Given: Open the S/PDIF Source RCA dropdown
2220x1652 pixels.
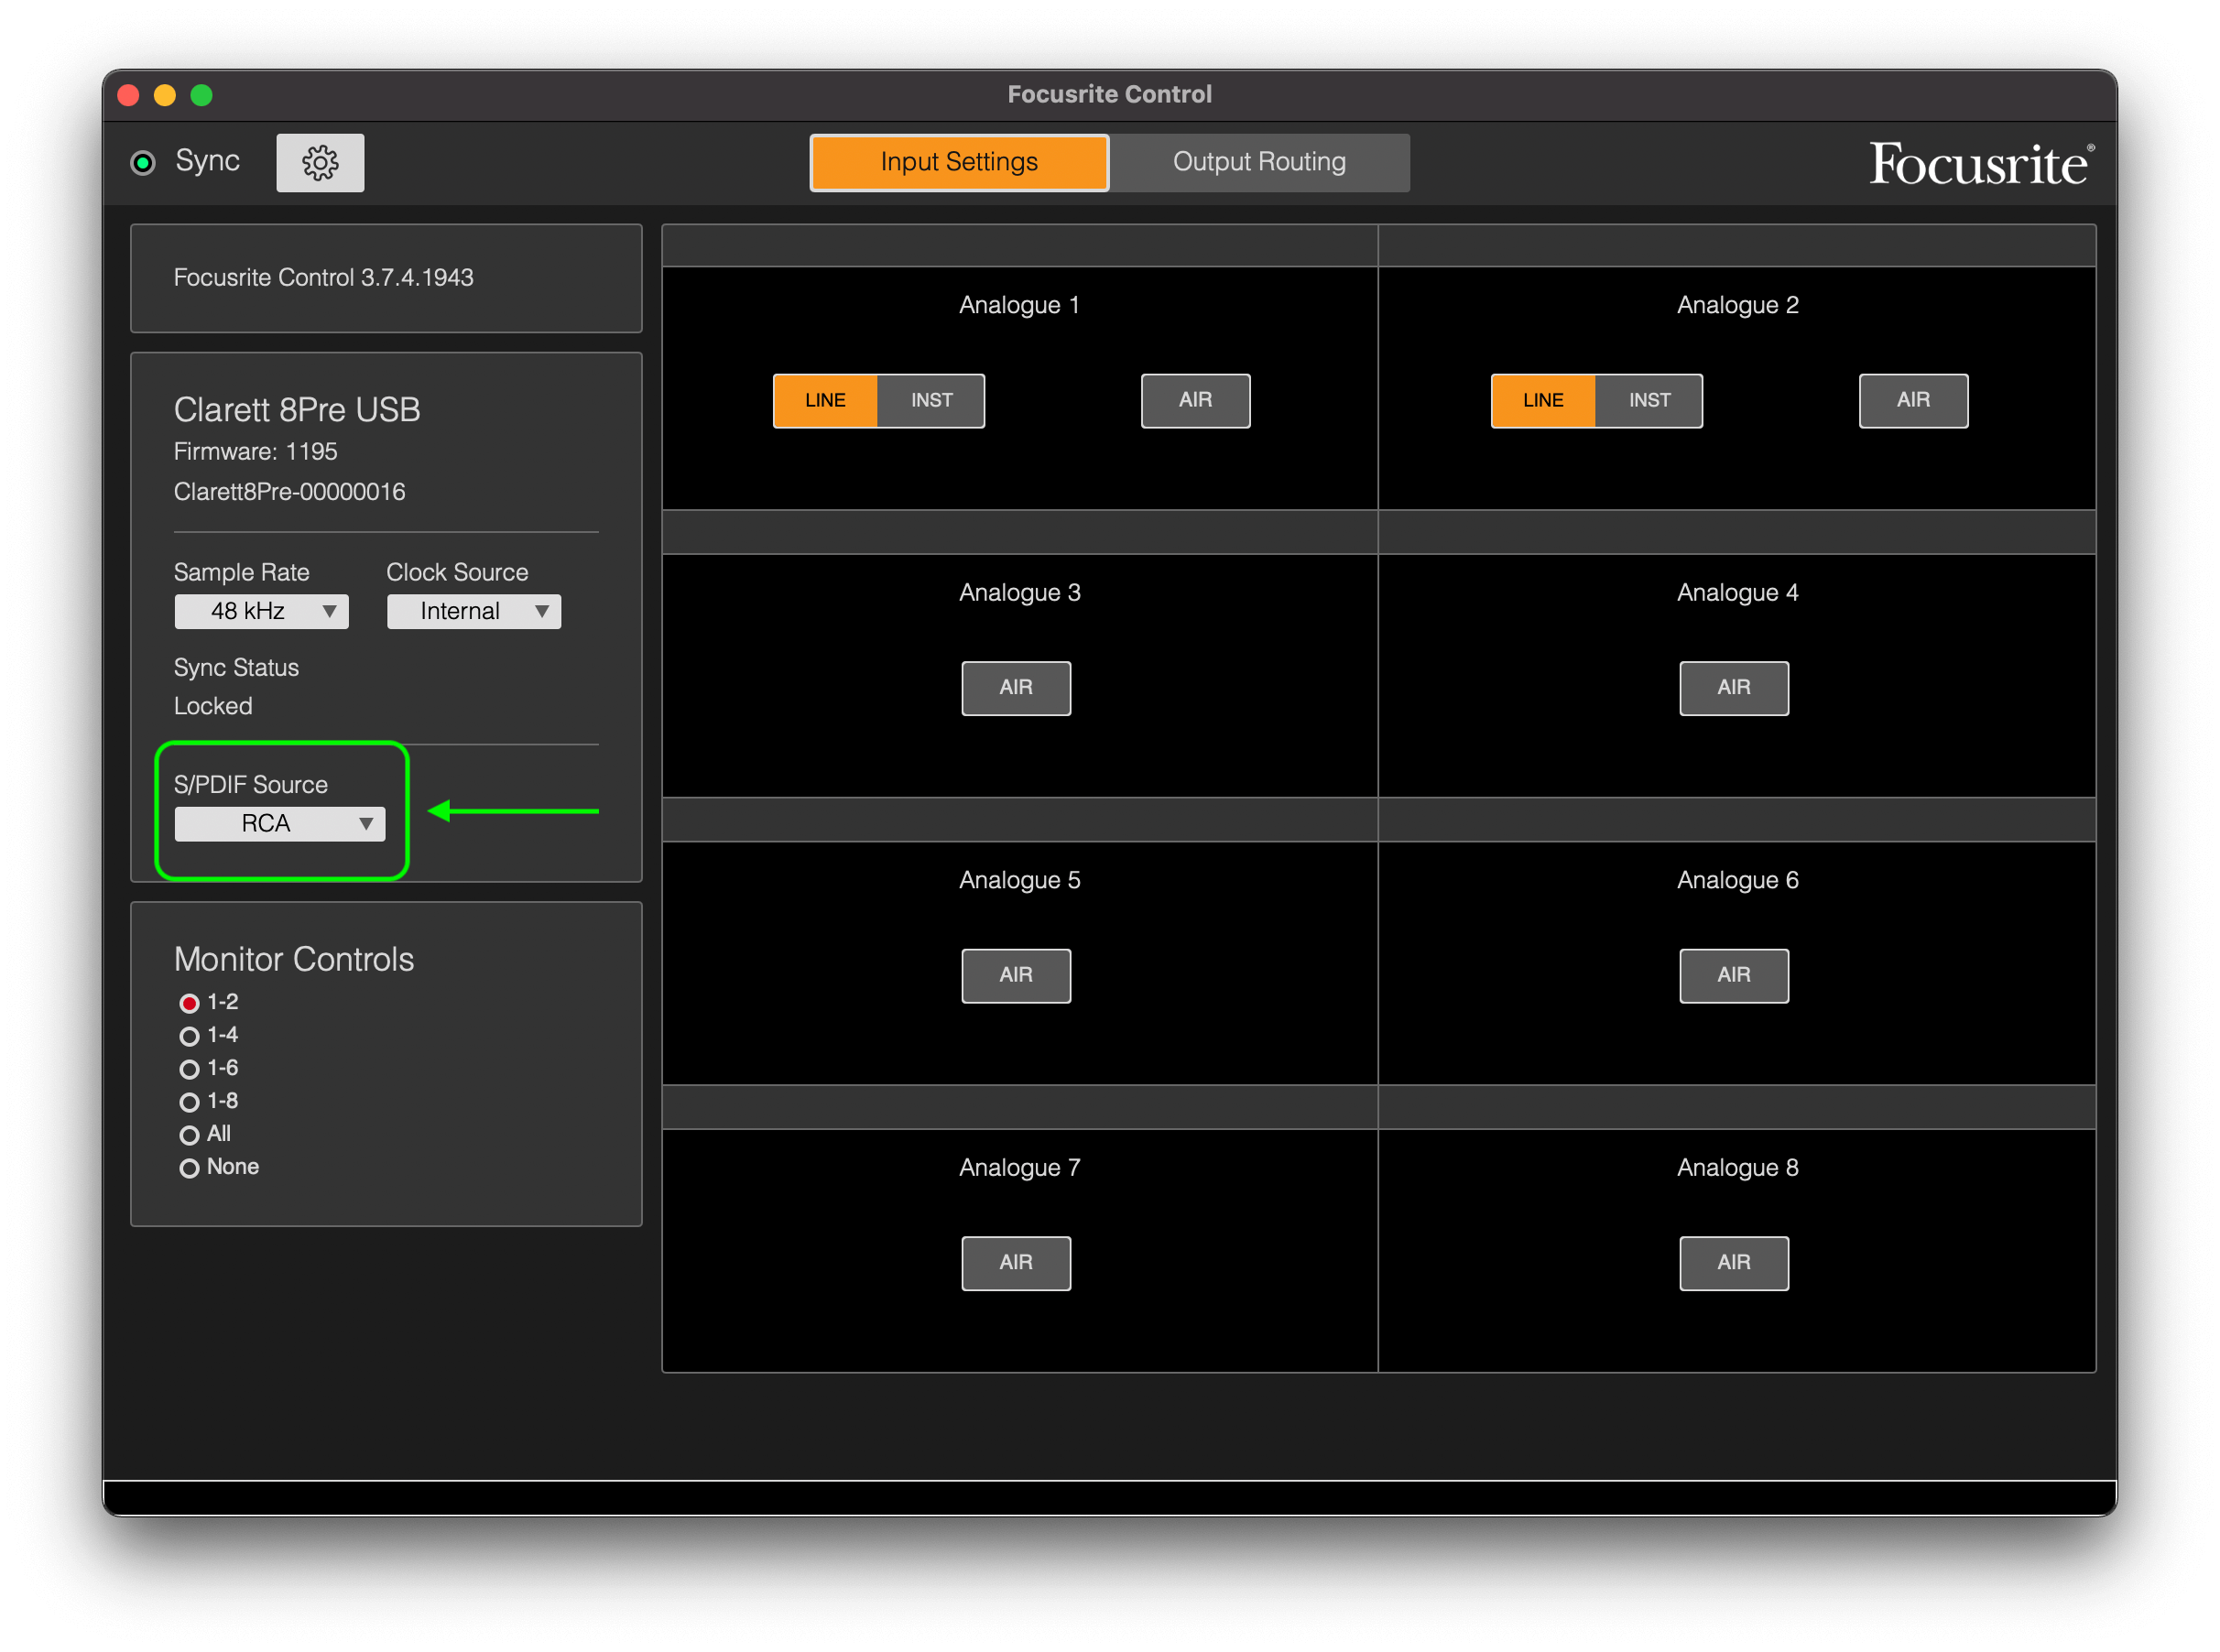Looking at the screenshot, I should (280, 824).
